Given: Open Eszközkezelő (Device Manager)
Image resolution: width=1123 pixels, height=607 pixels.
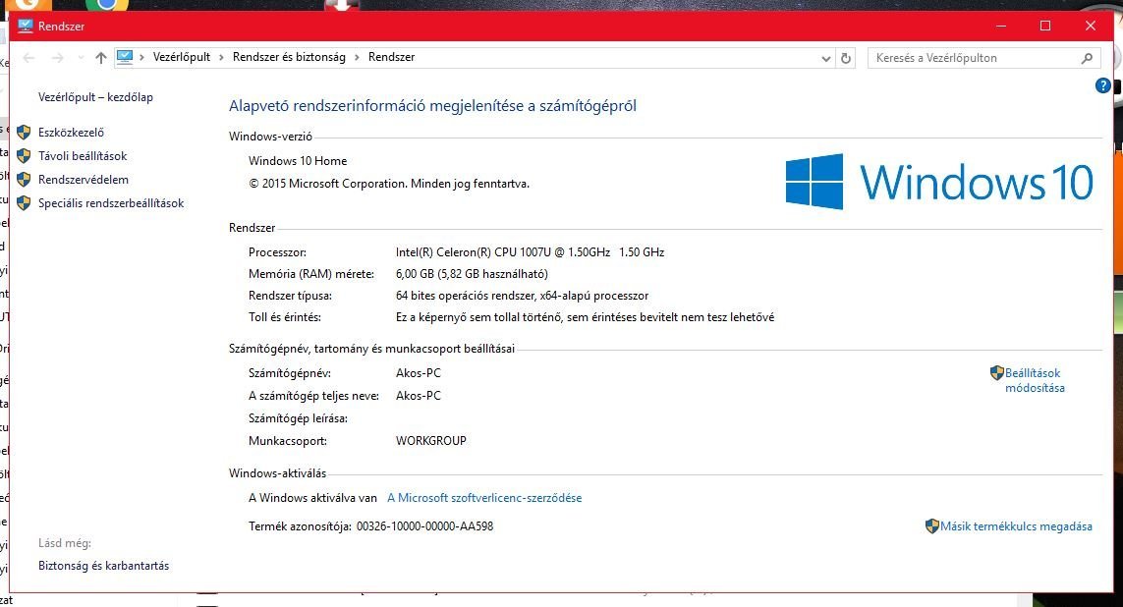Looking at the screenshot, I should pyautogui.click(x=71, y=133).
